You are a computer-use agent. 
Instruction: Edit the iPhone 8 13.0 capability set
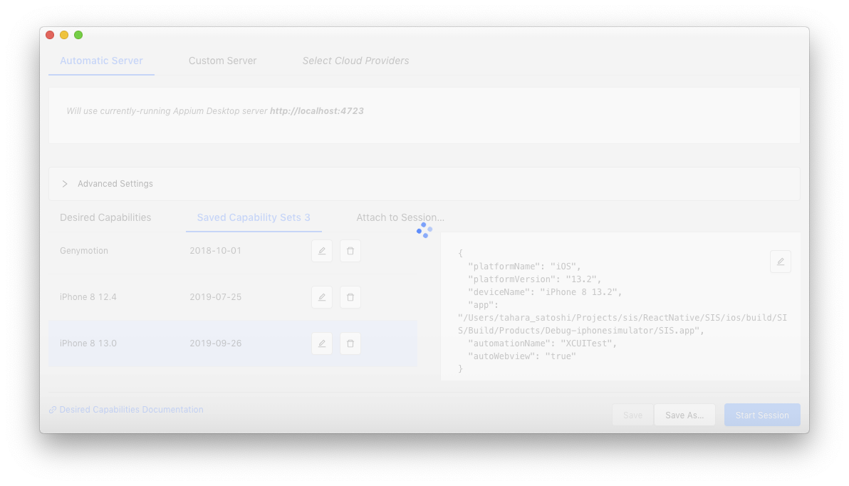[322, 343]
